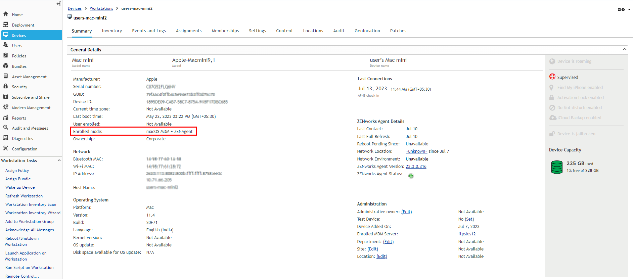Click the ZENworks Agent Version 23.3.0.316 link

coord(416,167)
